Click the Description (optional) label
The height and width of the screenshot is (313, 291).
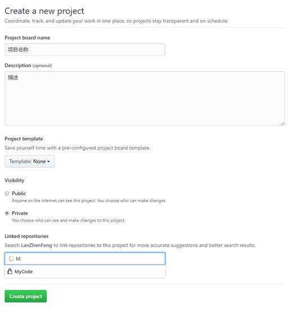(28, 65)
